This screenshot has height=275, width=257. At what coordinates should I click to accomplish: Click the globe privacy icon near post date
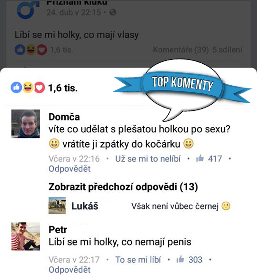(x=113, y=12)
